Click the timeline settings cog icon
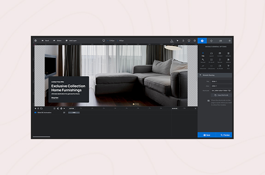Screen dimensions: 265x175 [x=61, y=109]
